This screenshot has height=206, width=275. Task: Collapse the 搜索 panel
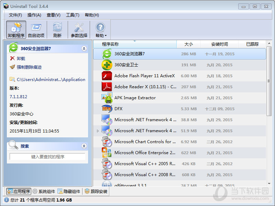[x=84, y=146]
